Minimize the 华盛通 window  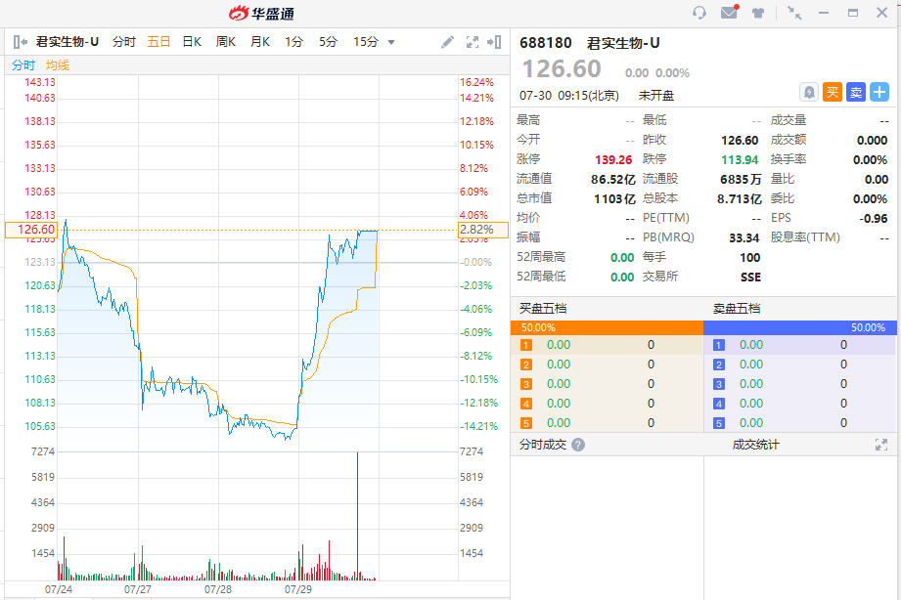(824, 13)
